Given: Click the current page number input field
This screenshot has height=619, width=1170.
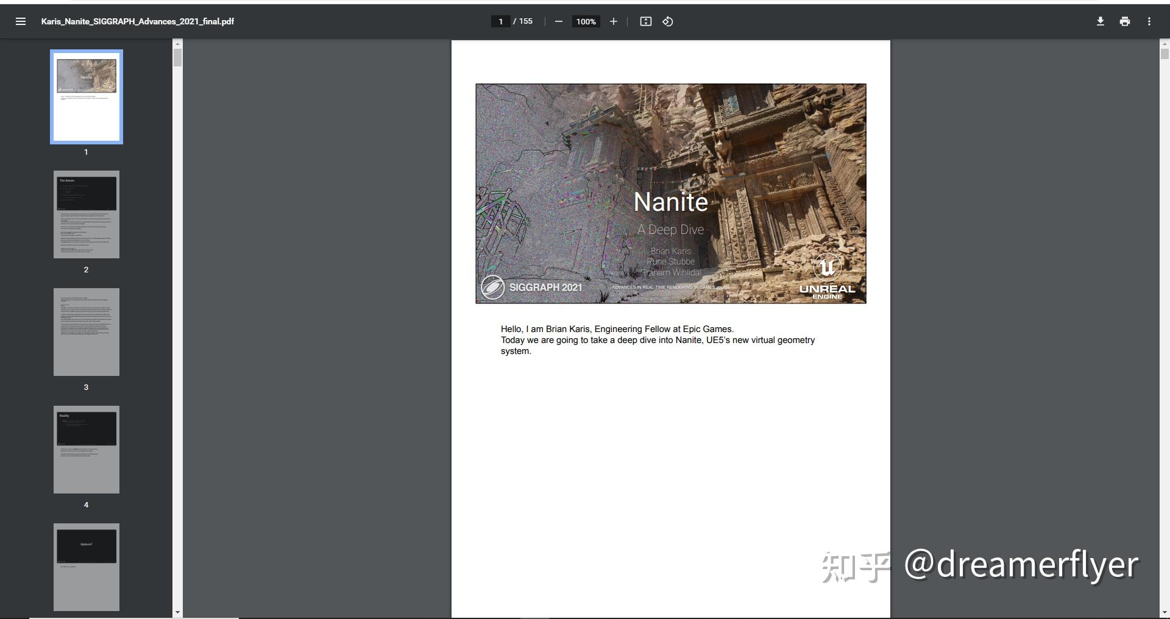Looking at the screenshot, I should coord(500,21).
